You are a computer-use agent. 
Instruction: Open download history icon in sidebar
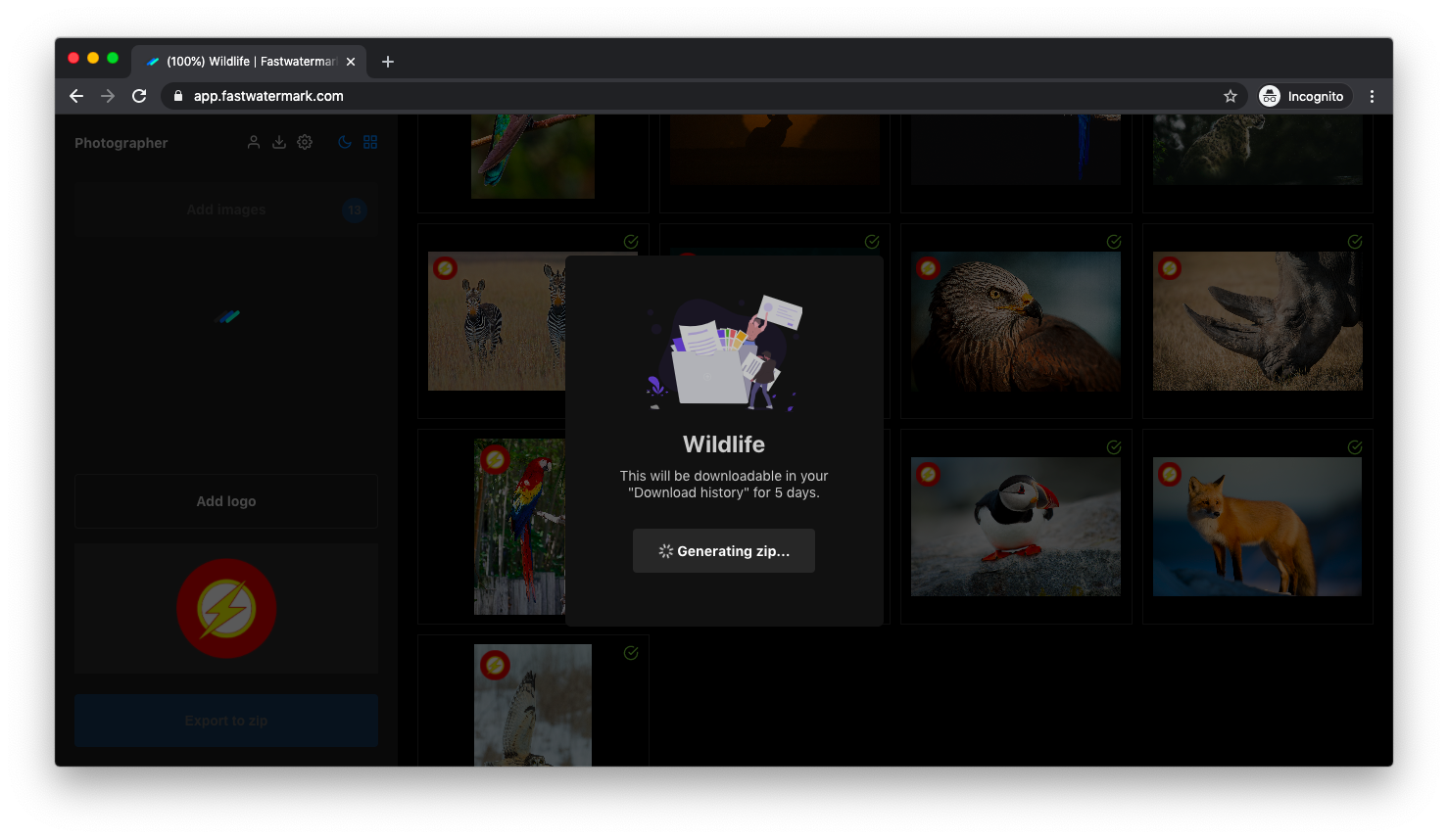(279, 142)
